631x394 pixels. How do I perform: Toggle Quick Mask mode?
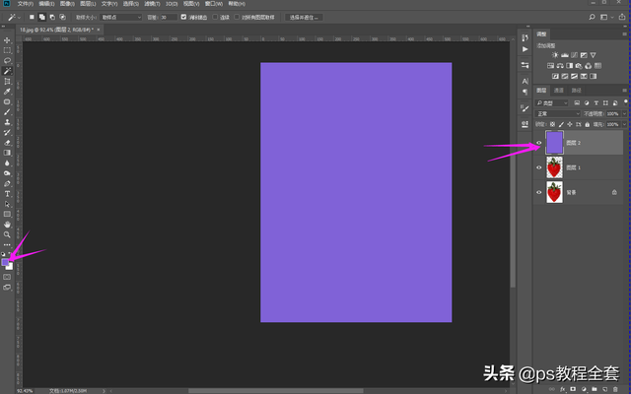click(7, 277)
